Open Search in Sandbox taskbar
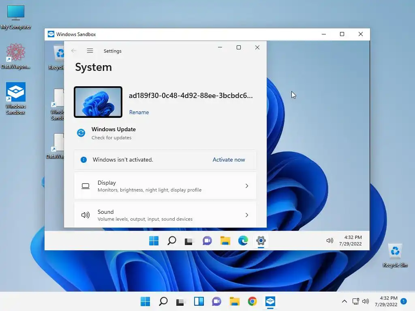The image size is (415, 311). (172, 241)
